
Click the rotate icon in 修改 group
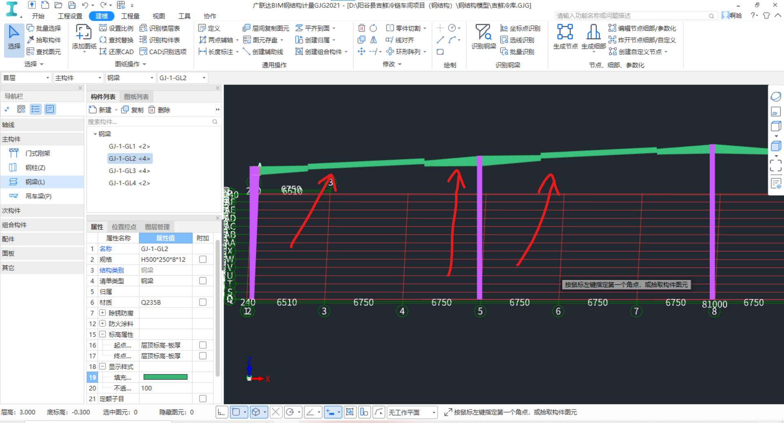pos(373,28)
